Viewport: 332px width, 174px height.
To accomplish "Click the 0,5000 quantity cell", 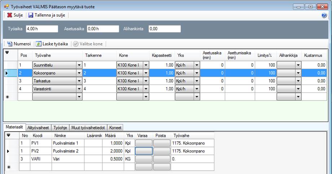I will coord(113,159).
